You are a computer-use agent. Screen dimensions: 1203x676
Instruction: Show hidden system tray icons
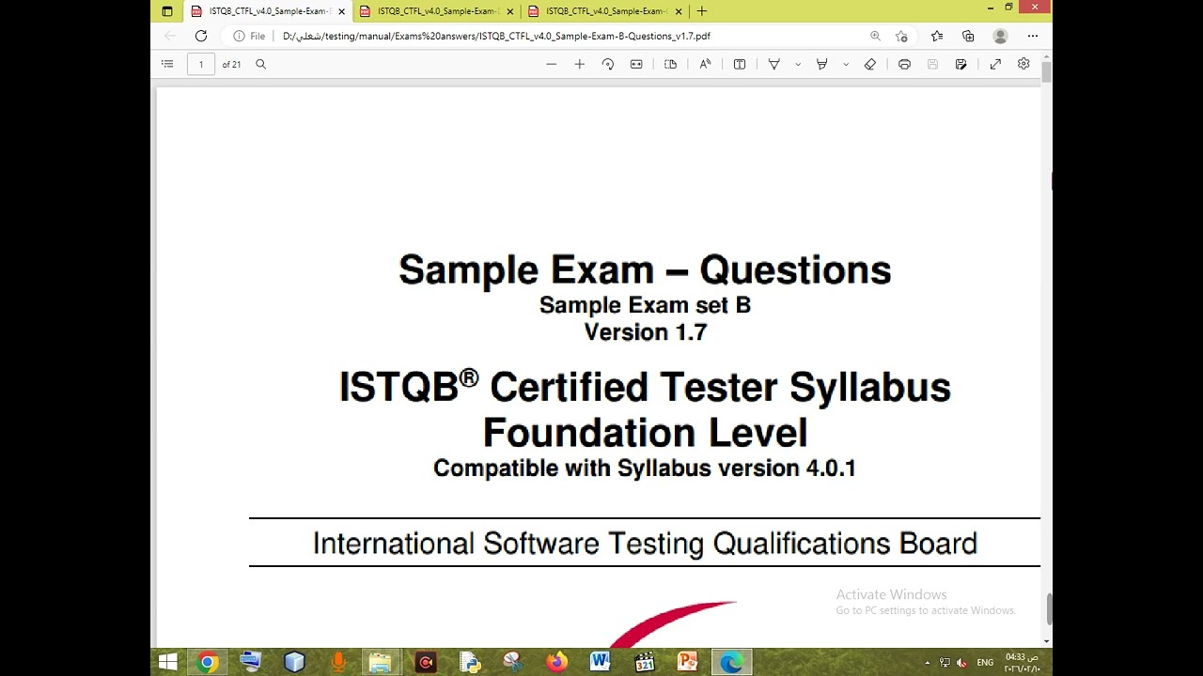[x=928, y=662]
